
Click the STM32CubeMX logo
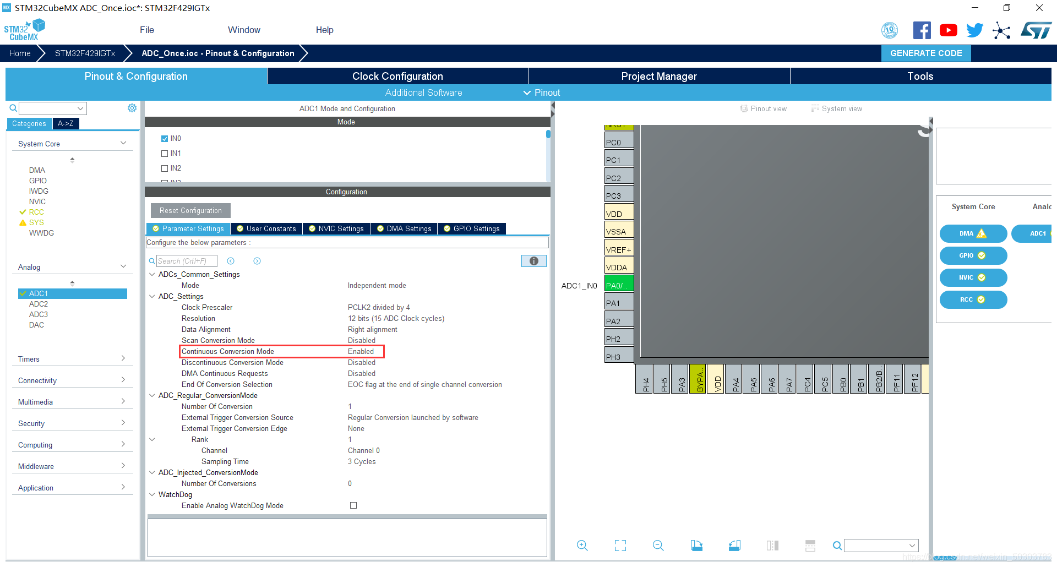click(x=24, y=30)
